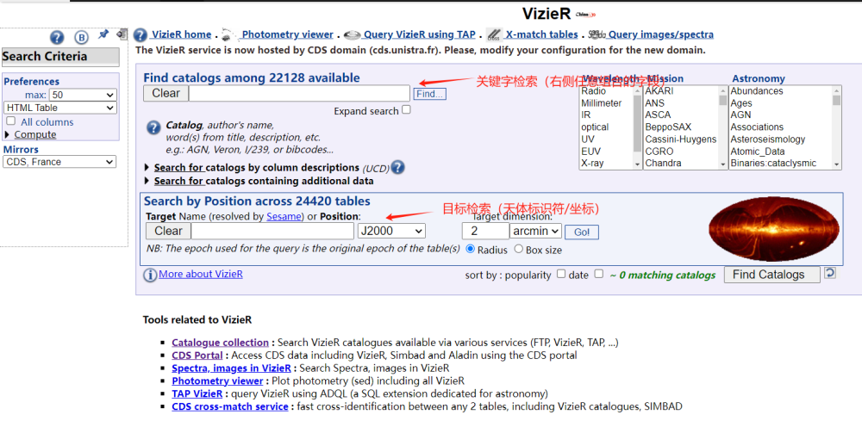Screen dimensions: 862x421
Task: Open the TAP VizieR link
Action: (197, 393)
